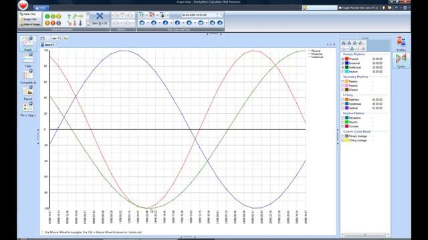The height and width of the screenshot is (240, 428).
Task: Click the search field in title bar
Action: pyautogui.click(x=320, y=8)
